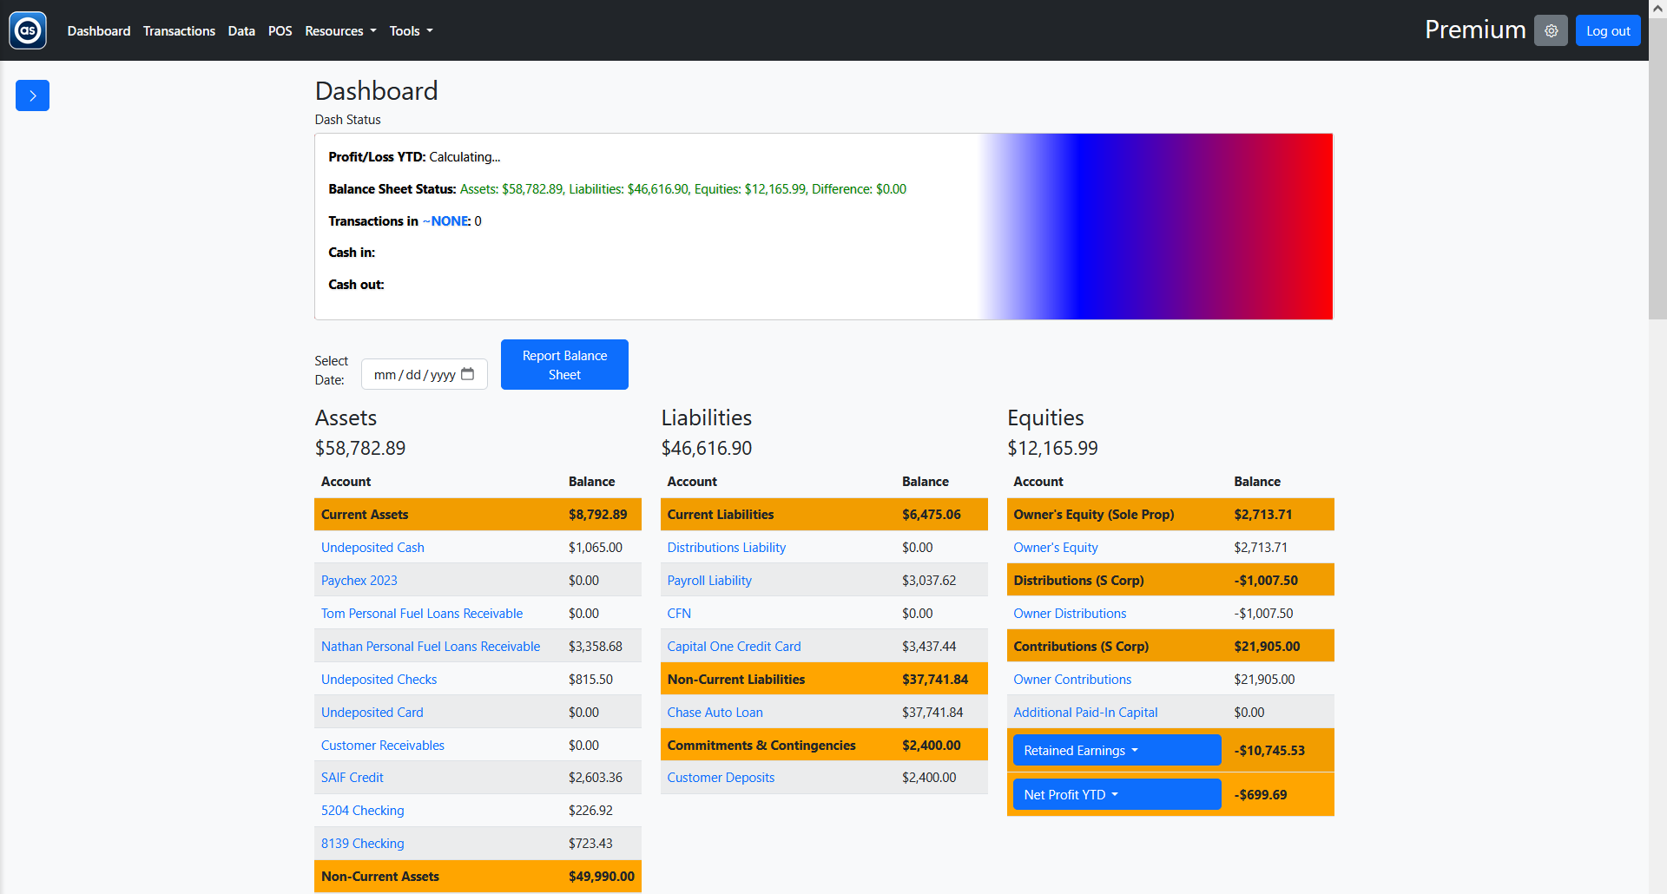Click the Owner's Equity link
Image resolution: width=1667 pixels, height=894 pixels.
click(1055, 547)
